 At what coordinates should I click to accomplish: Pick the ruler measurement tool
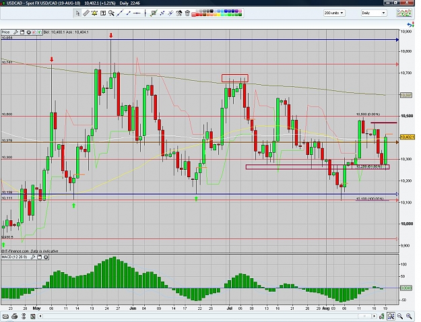[x=86, y=13]
